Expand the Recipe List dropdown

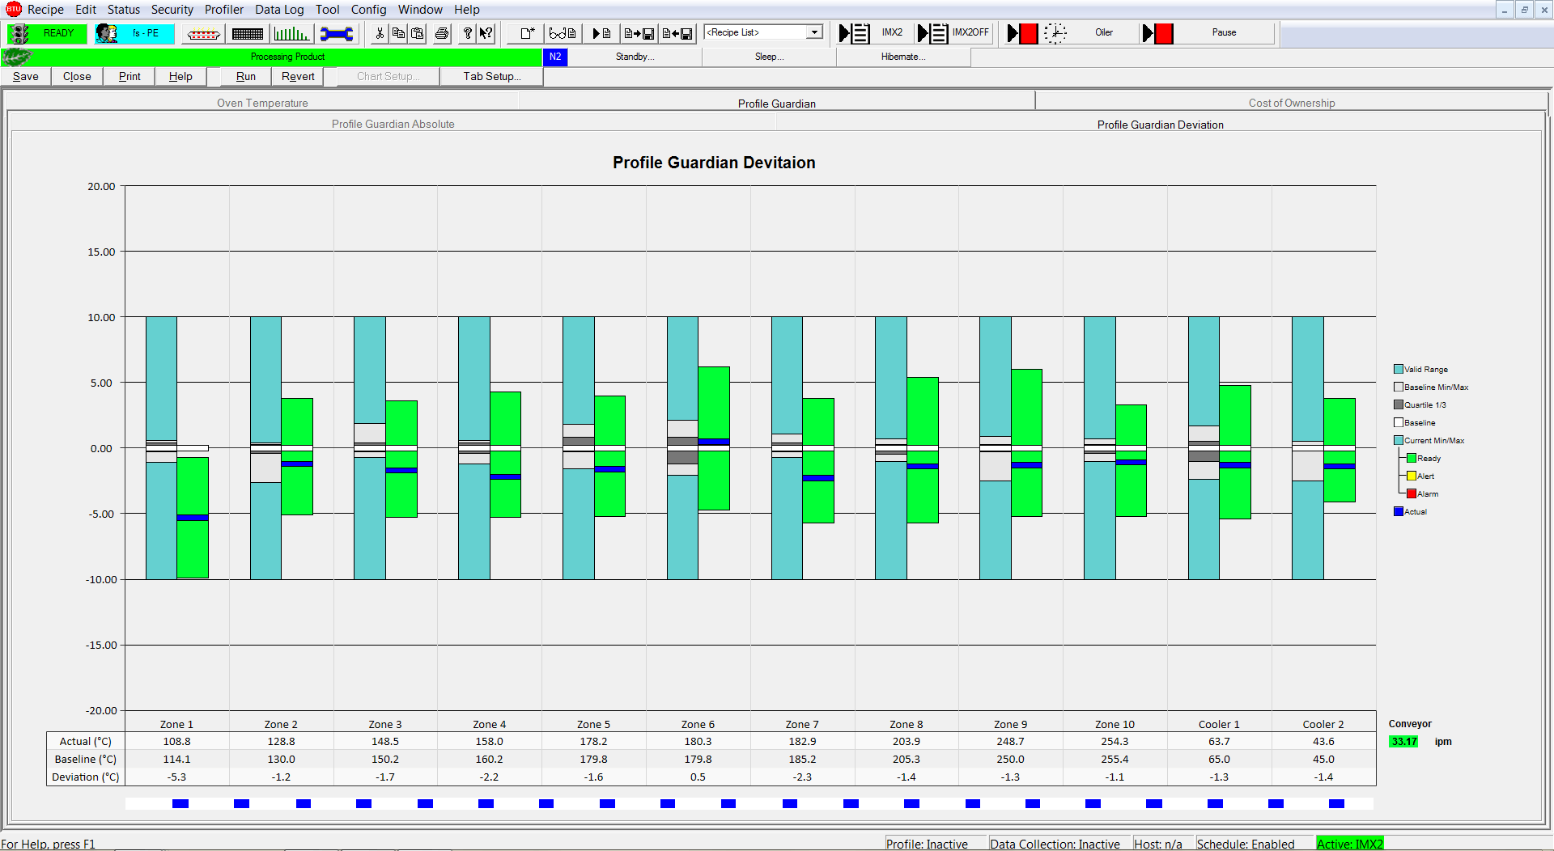(814, 32)
